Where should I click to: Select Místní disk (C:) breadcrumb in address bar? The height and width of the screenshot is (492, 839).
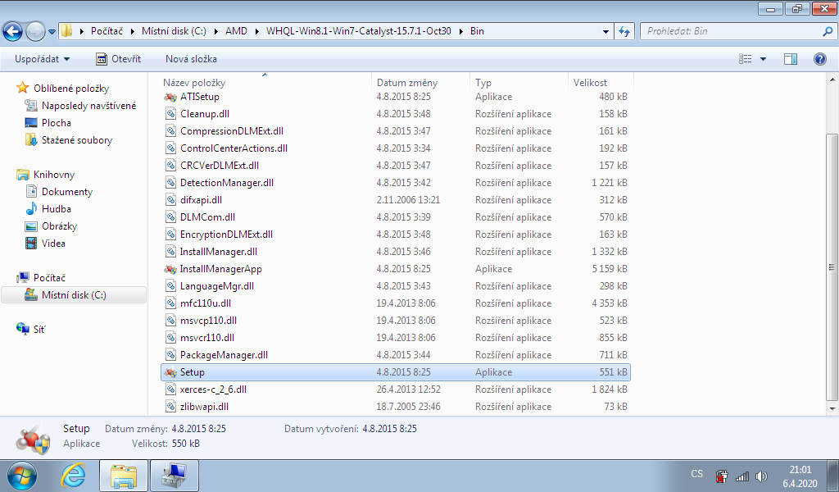[174, 31]
